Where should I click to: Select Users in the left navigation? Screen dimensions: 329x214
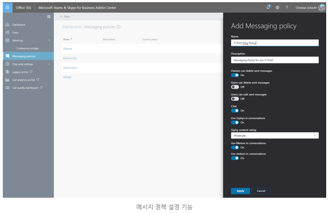15,33
